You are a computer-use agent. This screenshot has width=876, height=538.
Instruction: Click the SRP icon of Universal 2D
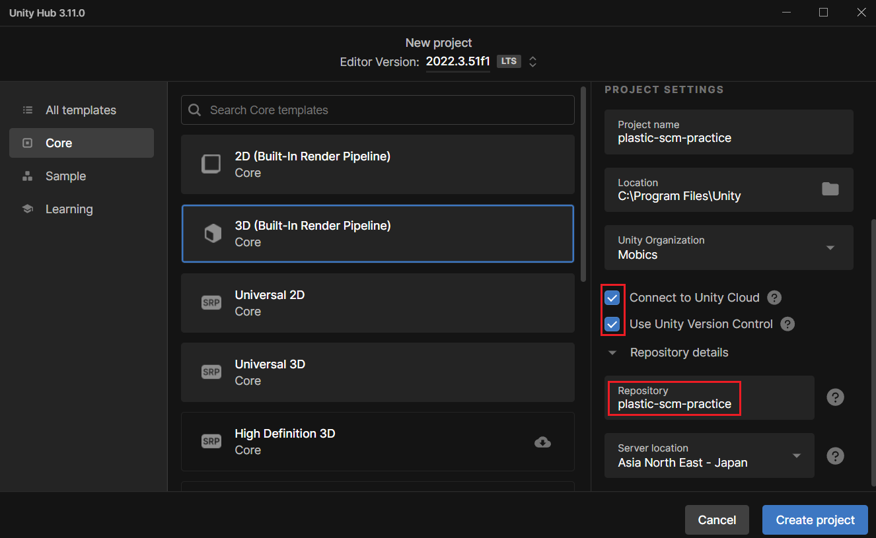pyautogui.click(x=211, y=303)
